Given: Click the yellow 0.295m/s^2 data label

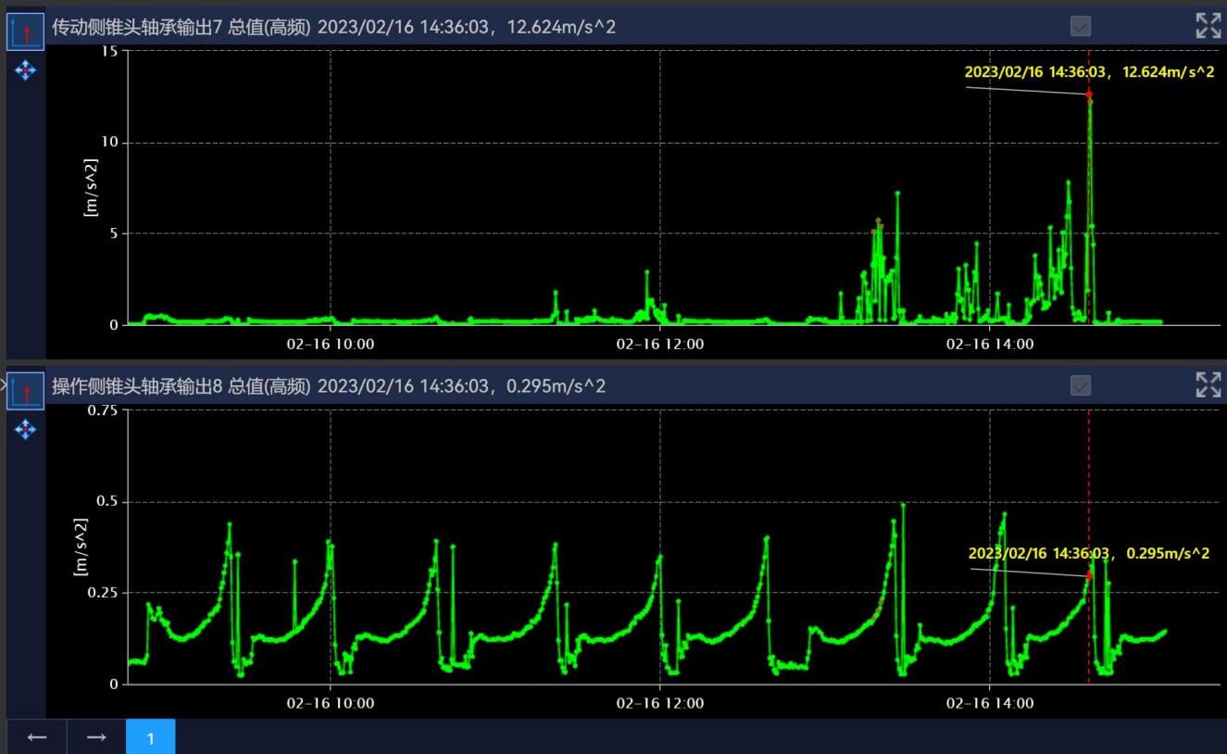Looking at the screenshot, I should tap(1089, 553).
